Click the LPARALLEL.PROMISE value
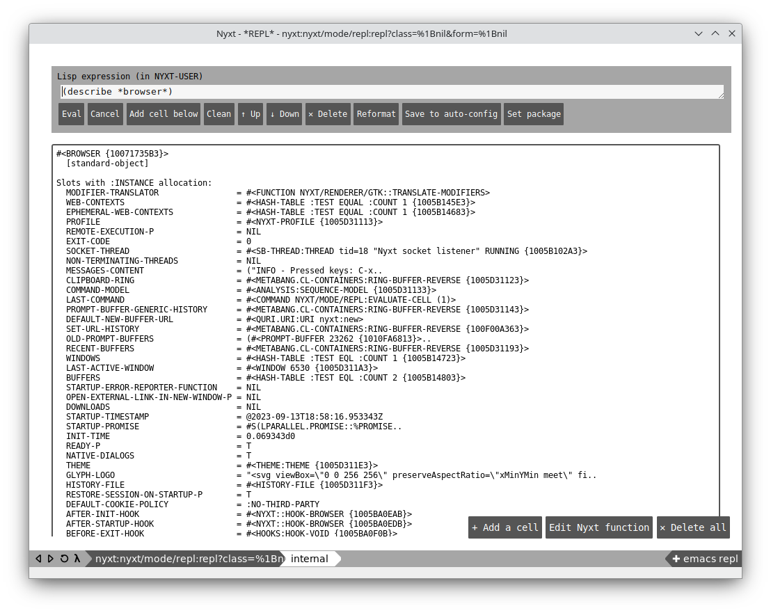771x613 pixels. pyautogui.click(x=324, y=427)
